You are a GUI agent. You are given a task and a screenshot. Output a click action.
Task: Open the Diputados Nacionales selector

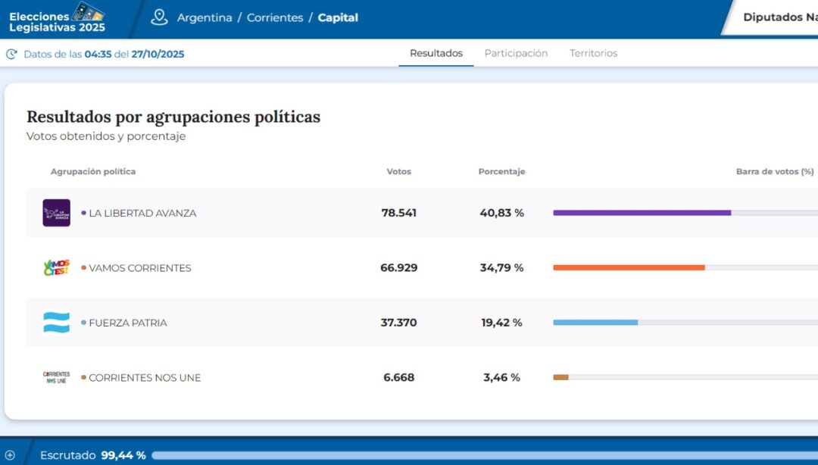tap(780, 18)
